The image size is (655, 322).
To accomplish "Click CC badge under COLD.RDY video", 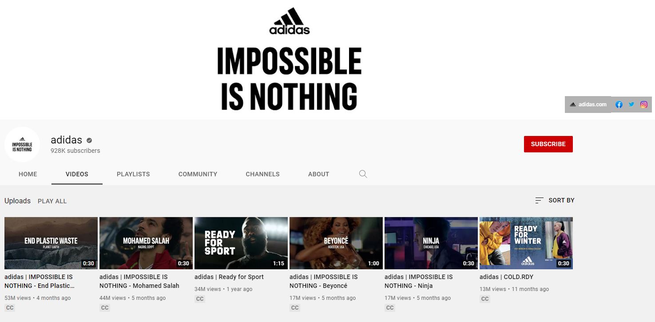I will coord(485,299).
